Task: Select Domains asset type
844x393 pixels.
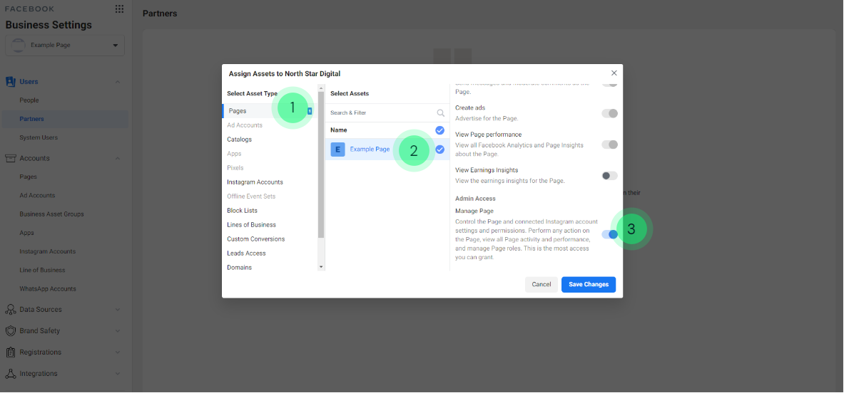Action: (x=240, y=268)
